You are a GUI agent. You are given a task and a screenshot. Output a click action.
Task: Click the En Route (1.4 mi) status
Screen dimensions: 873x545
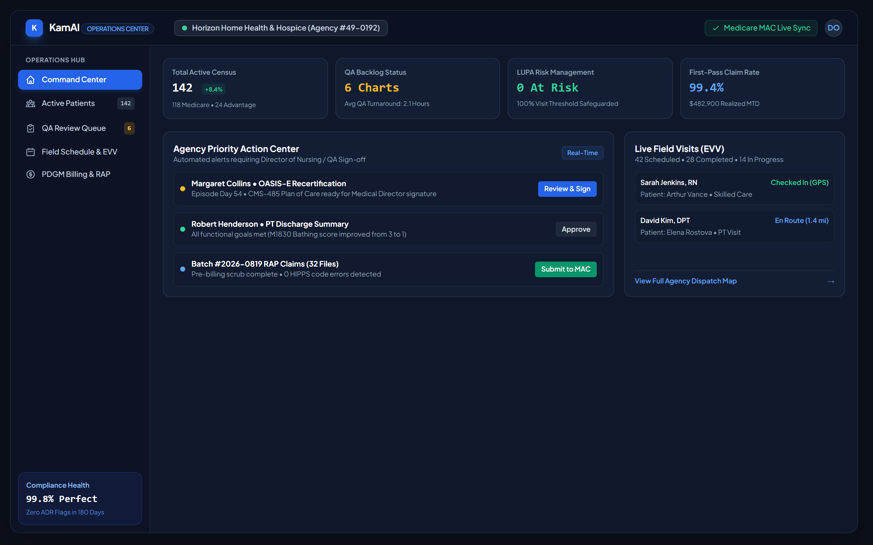point(802,220)
